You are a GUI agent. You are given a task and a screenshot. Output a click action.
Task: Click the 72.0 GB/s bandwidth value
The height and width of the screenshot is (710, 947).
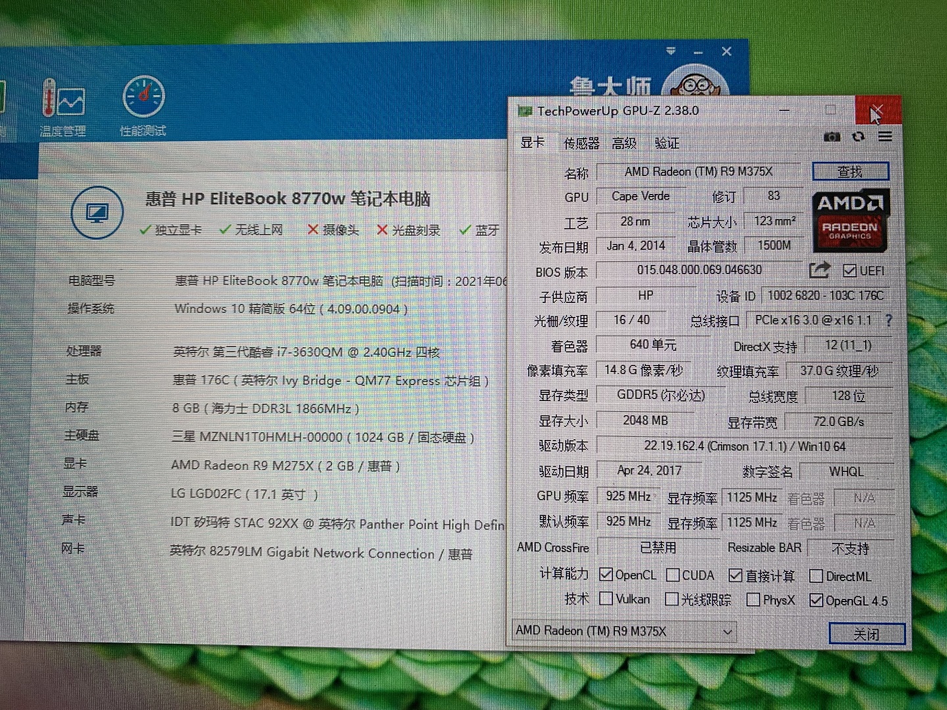coord(838,421)
